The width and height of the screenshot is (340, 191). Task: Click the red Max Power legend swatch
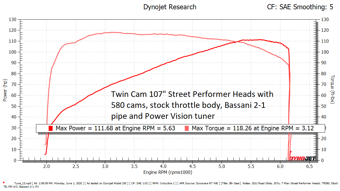[x=51, y=128]
